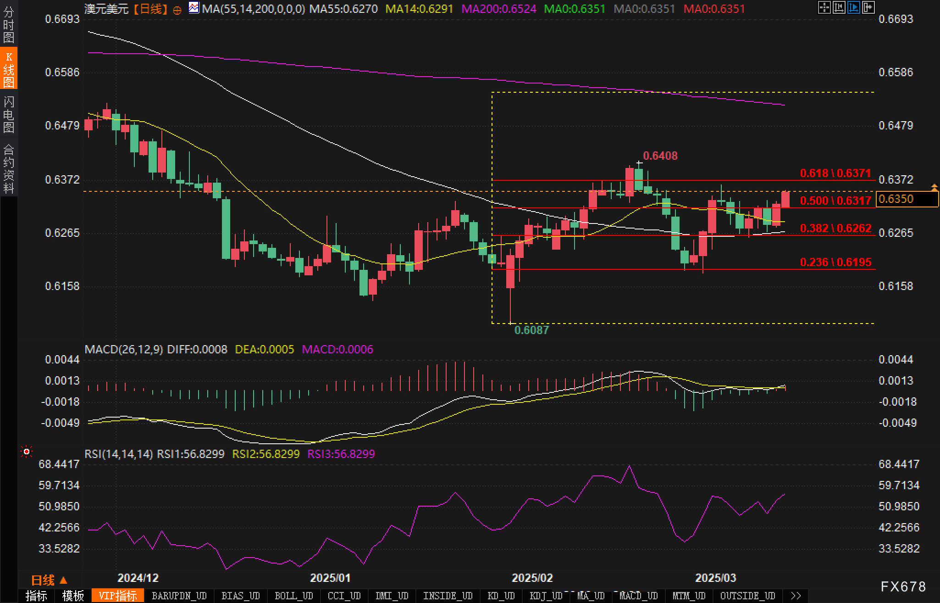Click the blue highlighted axis play icon
The height and width of the screenshot is (603, 940).
coord(853,7)
